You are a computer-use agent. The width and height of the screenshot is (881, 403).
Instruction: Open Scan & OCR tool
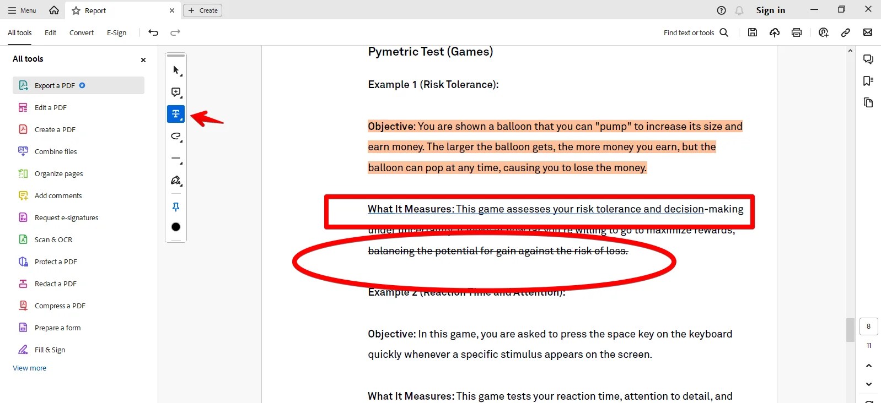pos(78,239)
